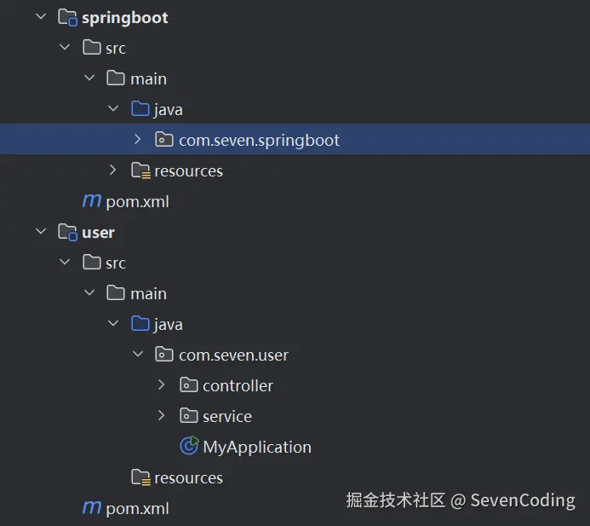Screen dimensions: 590x526
Task: Click the MyApplication Spring Boot class icon
Action: pos(189,447)
